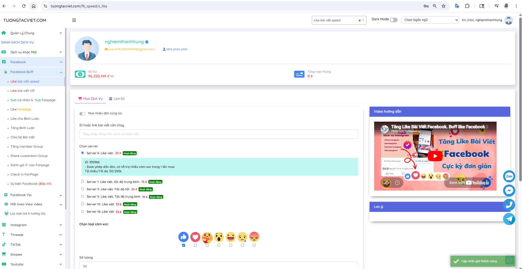The image size is (522, 269).
Task: Open the browser zoom magnifier icon
Action: 435,6
